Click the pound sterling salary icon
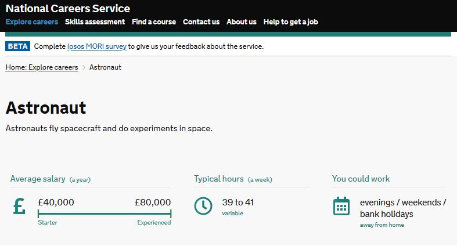The image size is (457, 246). (x=19, y=206)
